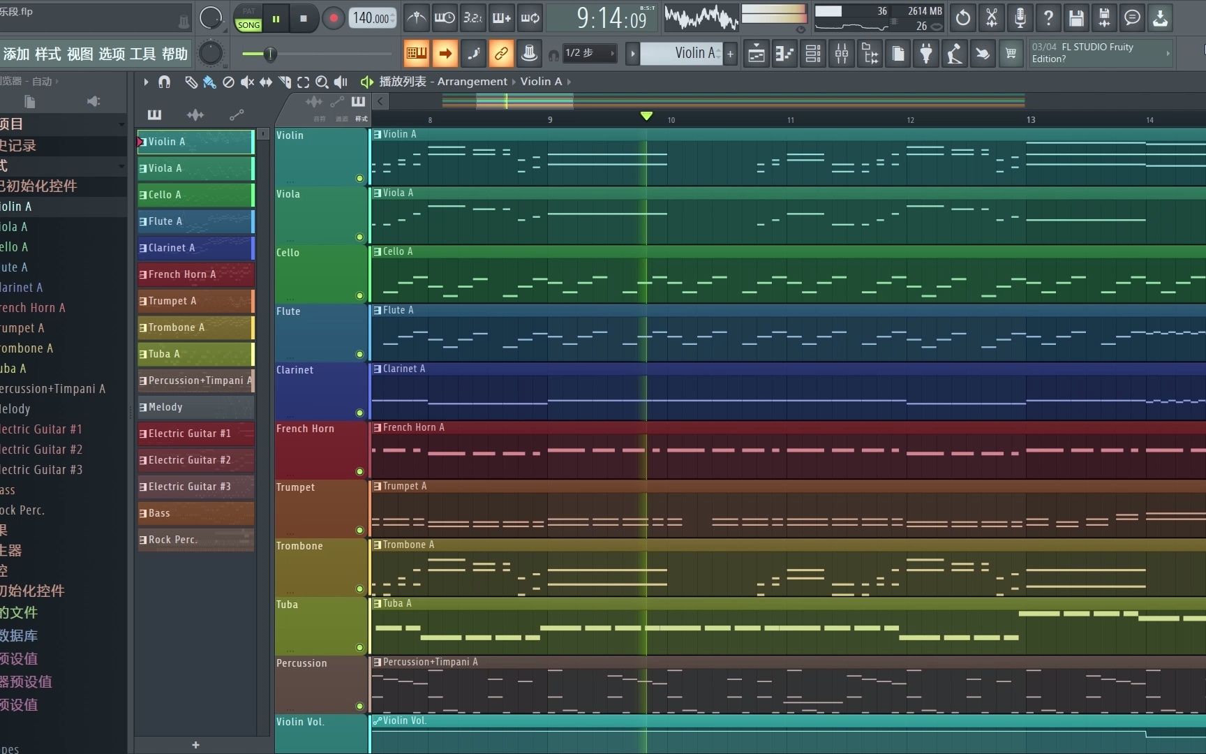
Task: Stop playback with the stop button
Action: tap(304, 19)
